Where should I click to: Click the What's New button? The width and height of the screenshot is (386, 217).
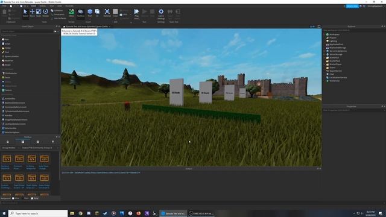point(352,6)
